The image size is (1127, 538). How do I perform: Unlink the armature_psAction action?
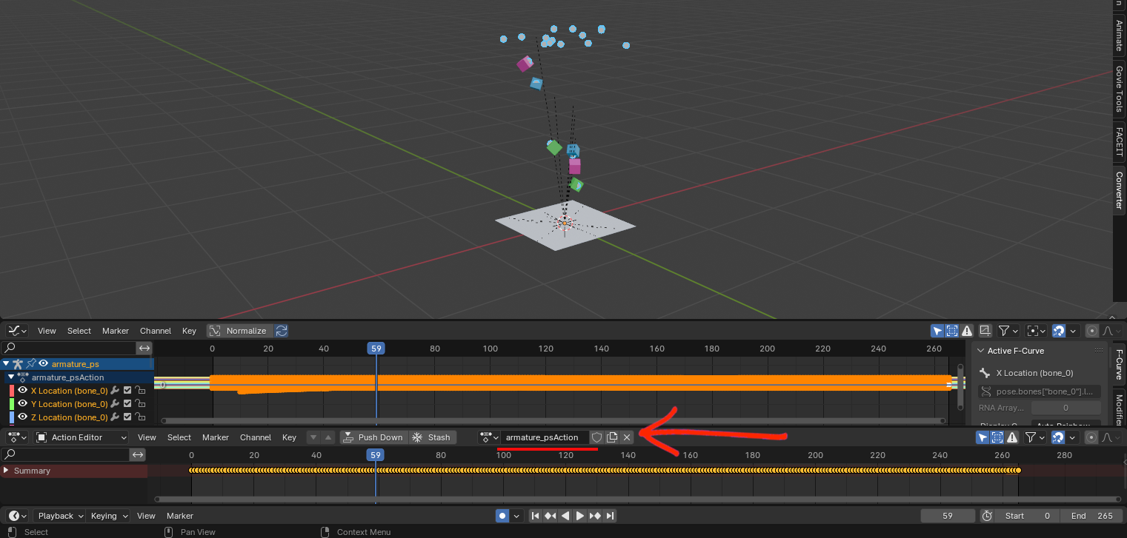click(627, 437)
